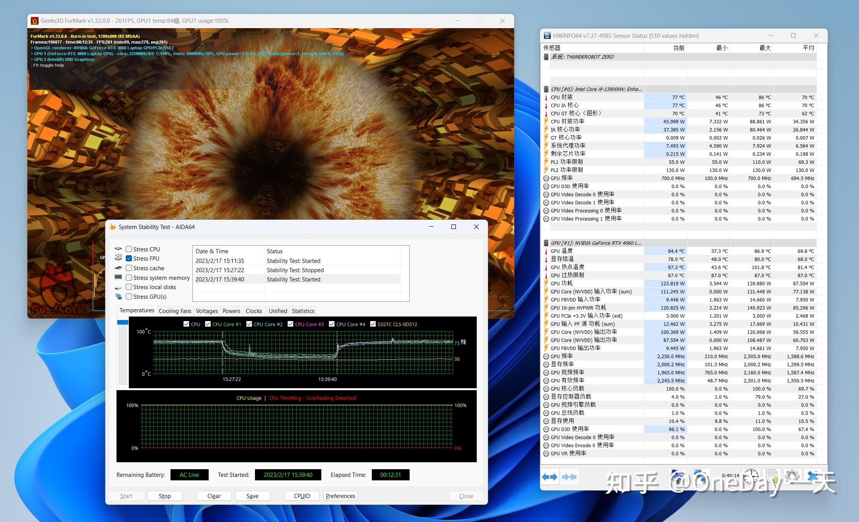This screenshot has width=859, height=522.
Task: Click the disk icon beside Stress local disks
Action: pyautogui.click(x=118, y=288)
